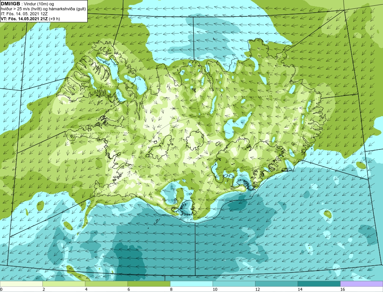Click the 6–8 m/s dark green swatch
Screen dimensions: 383x292
tap(149, 284)
